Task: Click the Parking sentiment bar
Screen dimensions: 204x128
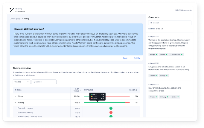Action: pos(107,103)
